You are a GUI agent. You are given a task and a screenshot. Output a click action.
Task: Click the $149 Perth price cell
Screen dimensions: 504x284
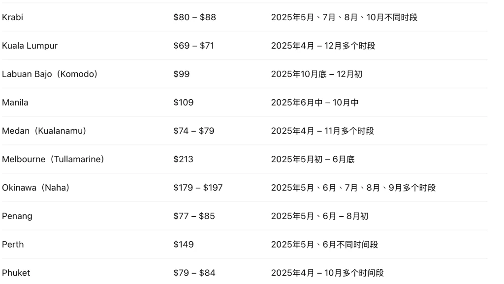(x=183, y=245)
